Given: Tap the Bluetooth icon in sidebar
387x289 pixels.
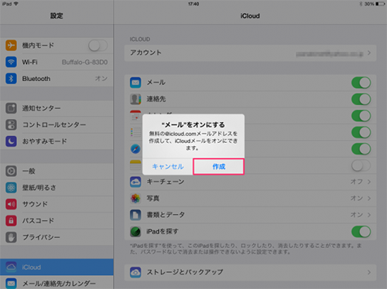Looking at the screenshot, I should click(x=11, y=79).
